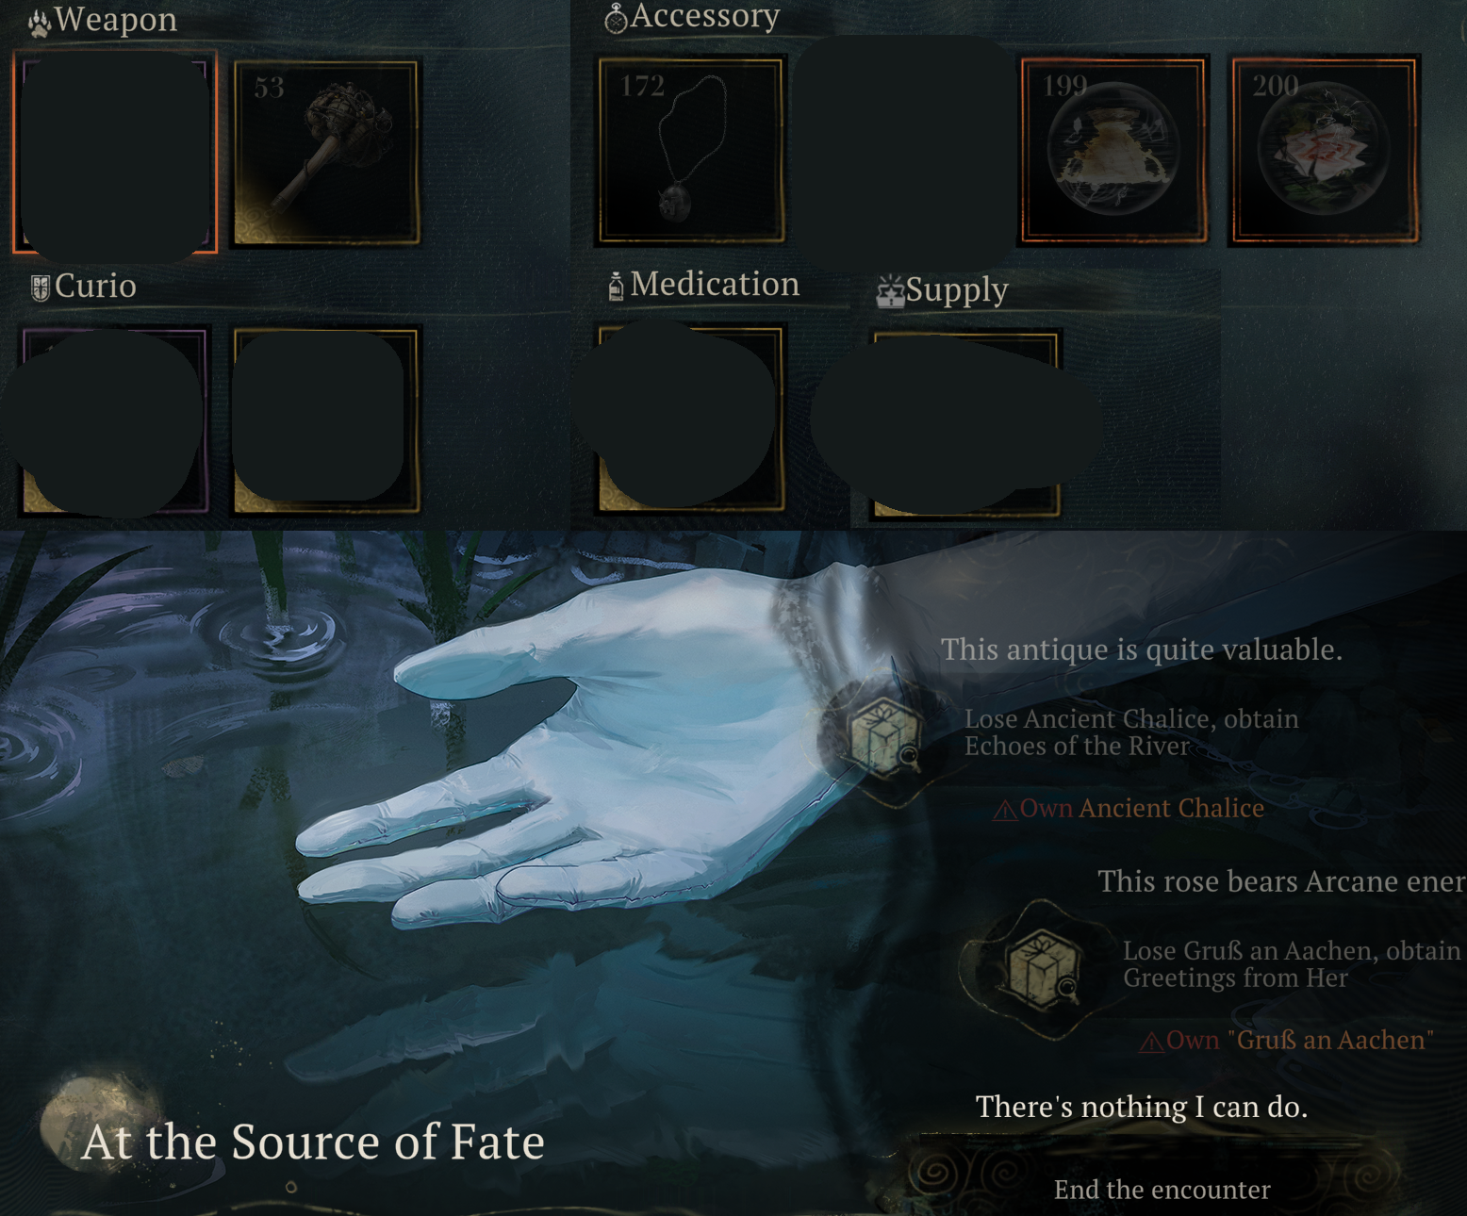Click End the encounter button
The image size is (1467, 1216).
click(1162, 1190)
